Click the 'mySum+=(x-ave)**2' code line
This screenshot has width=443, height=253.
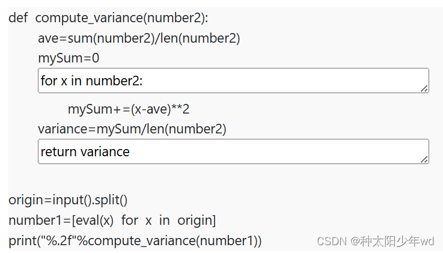click(129, 109)
